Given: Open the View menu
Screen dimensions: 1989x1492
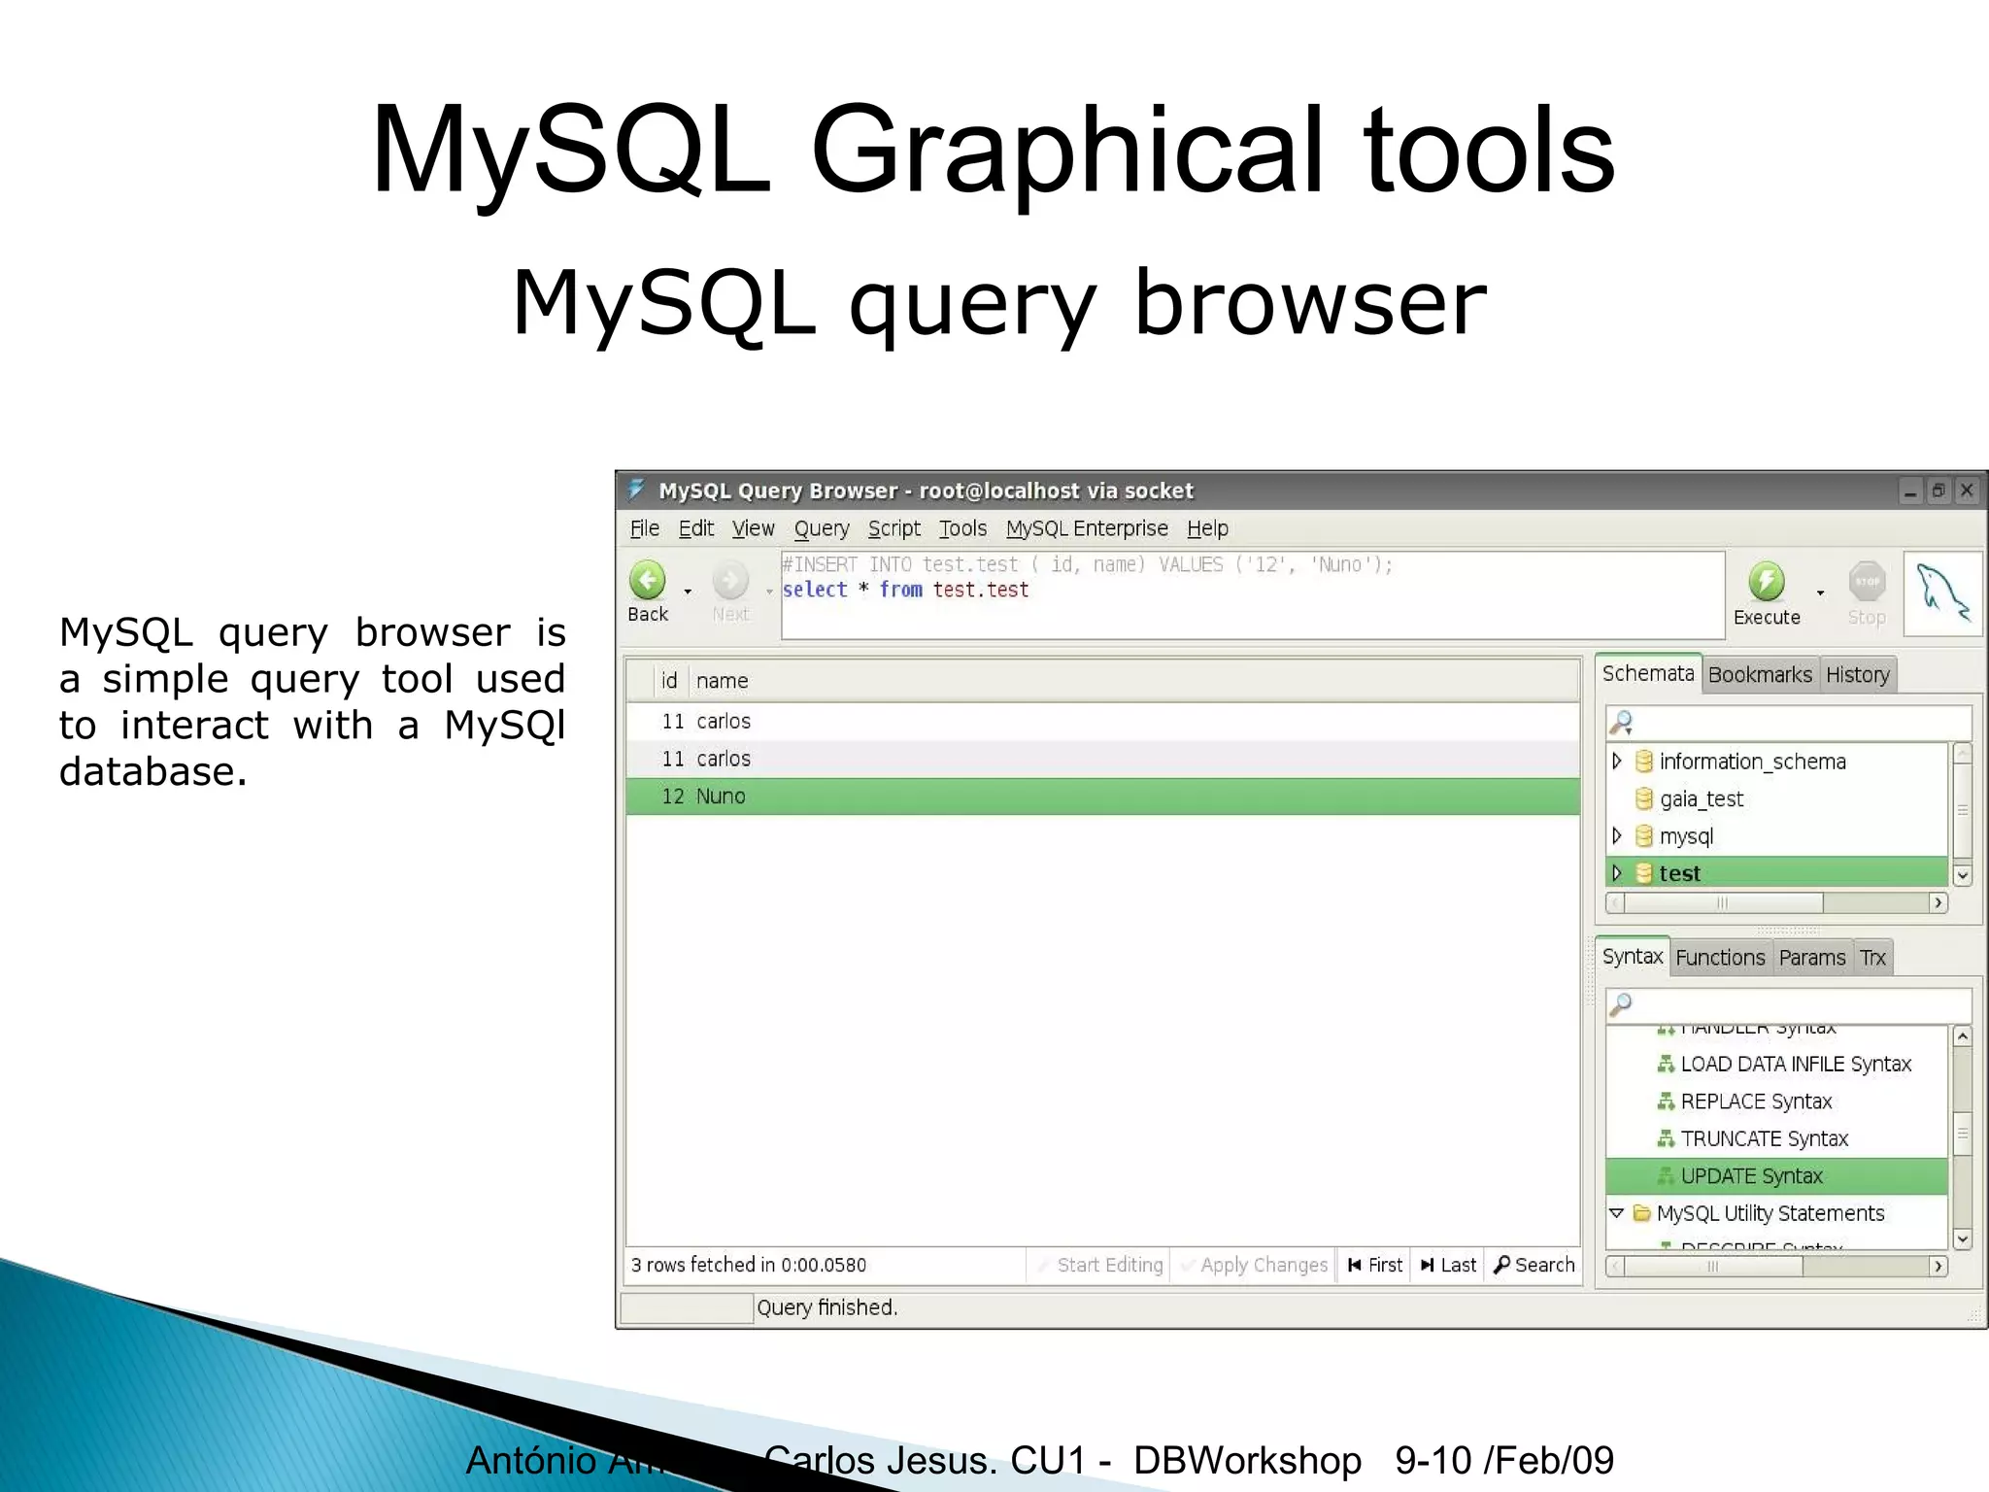Looking at the screenshot, I should [753, 528].
